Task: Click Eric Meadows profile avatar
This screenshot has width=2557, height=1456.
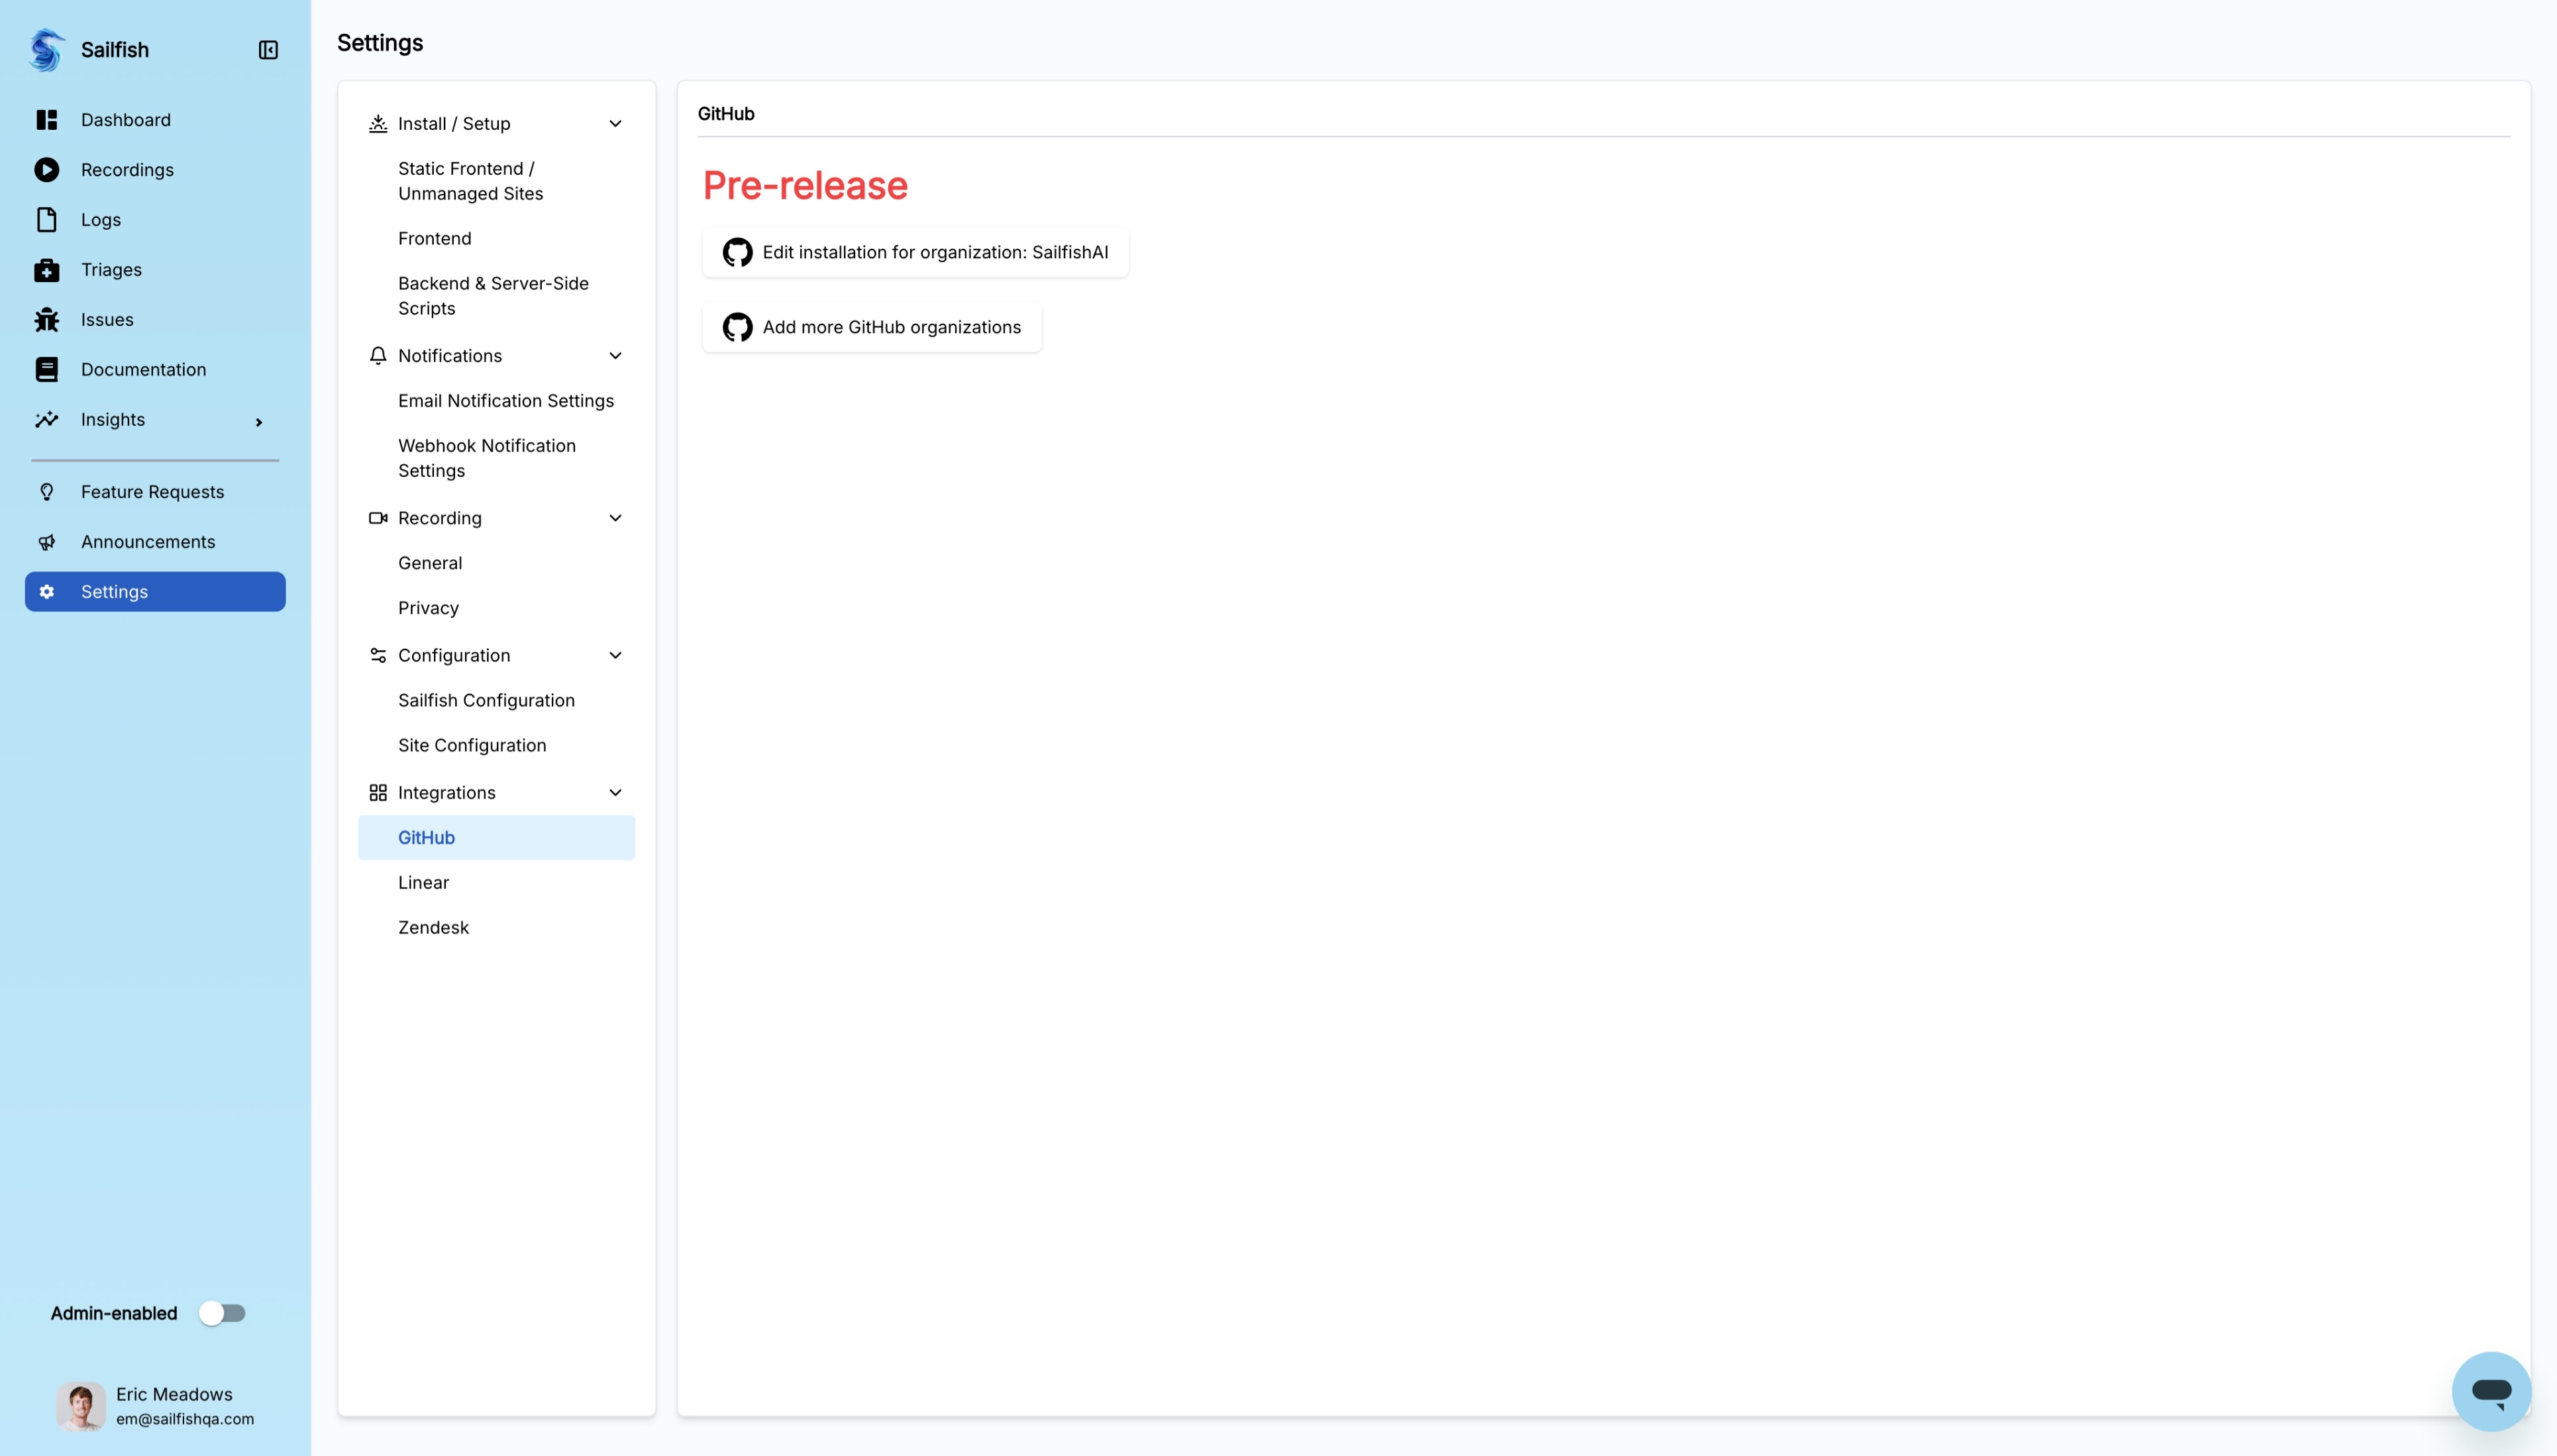Action: click(80, 1405)
